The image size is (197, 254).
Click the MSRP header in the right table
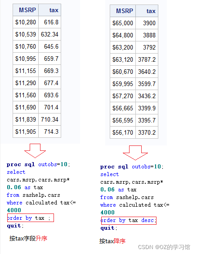coord(123,11)
